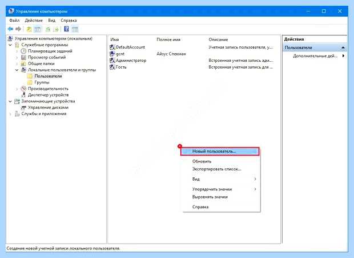Image resolution: width=354 pixels, height=258 pixels.
Task: Choose Новый пользователь... from the context menu
Action: [220, 151]
